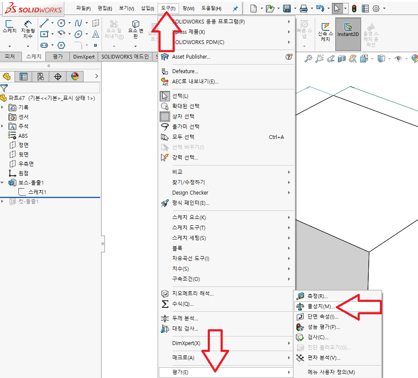
Task: Open the 창(W) menu
Action: 188,9
